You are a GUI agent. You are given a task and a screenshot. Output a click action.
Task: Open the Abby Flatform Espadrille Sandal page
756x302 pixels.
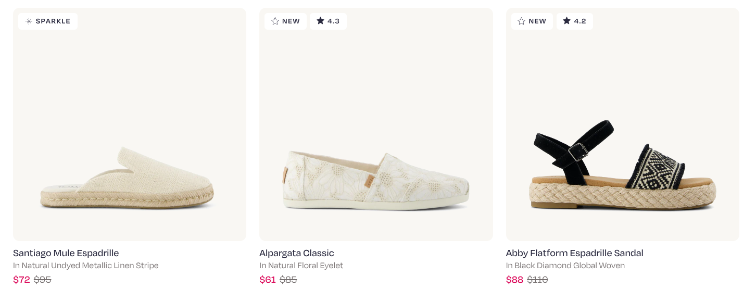tap(574, 253)
